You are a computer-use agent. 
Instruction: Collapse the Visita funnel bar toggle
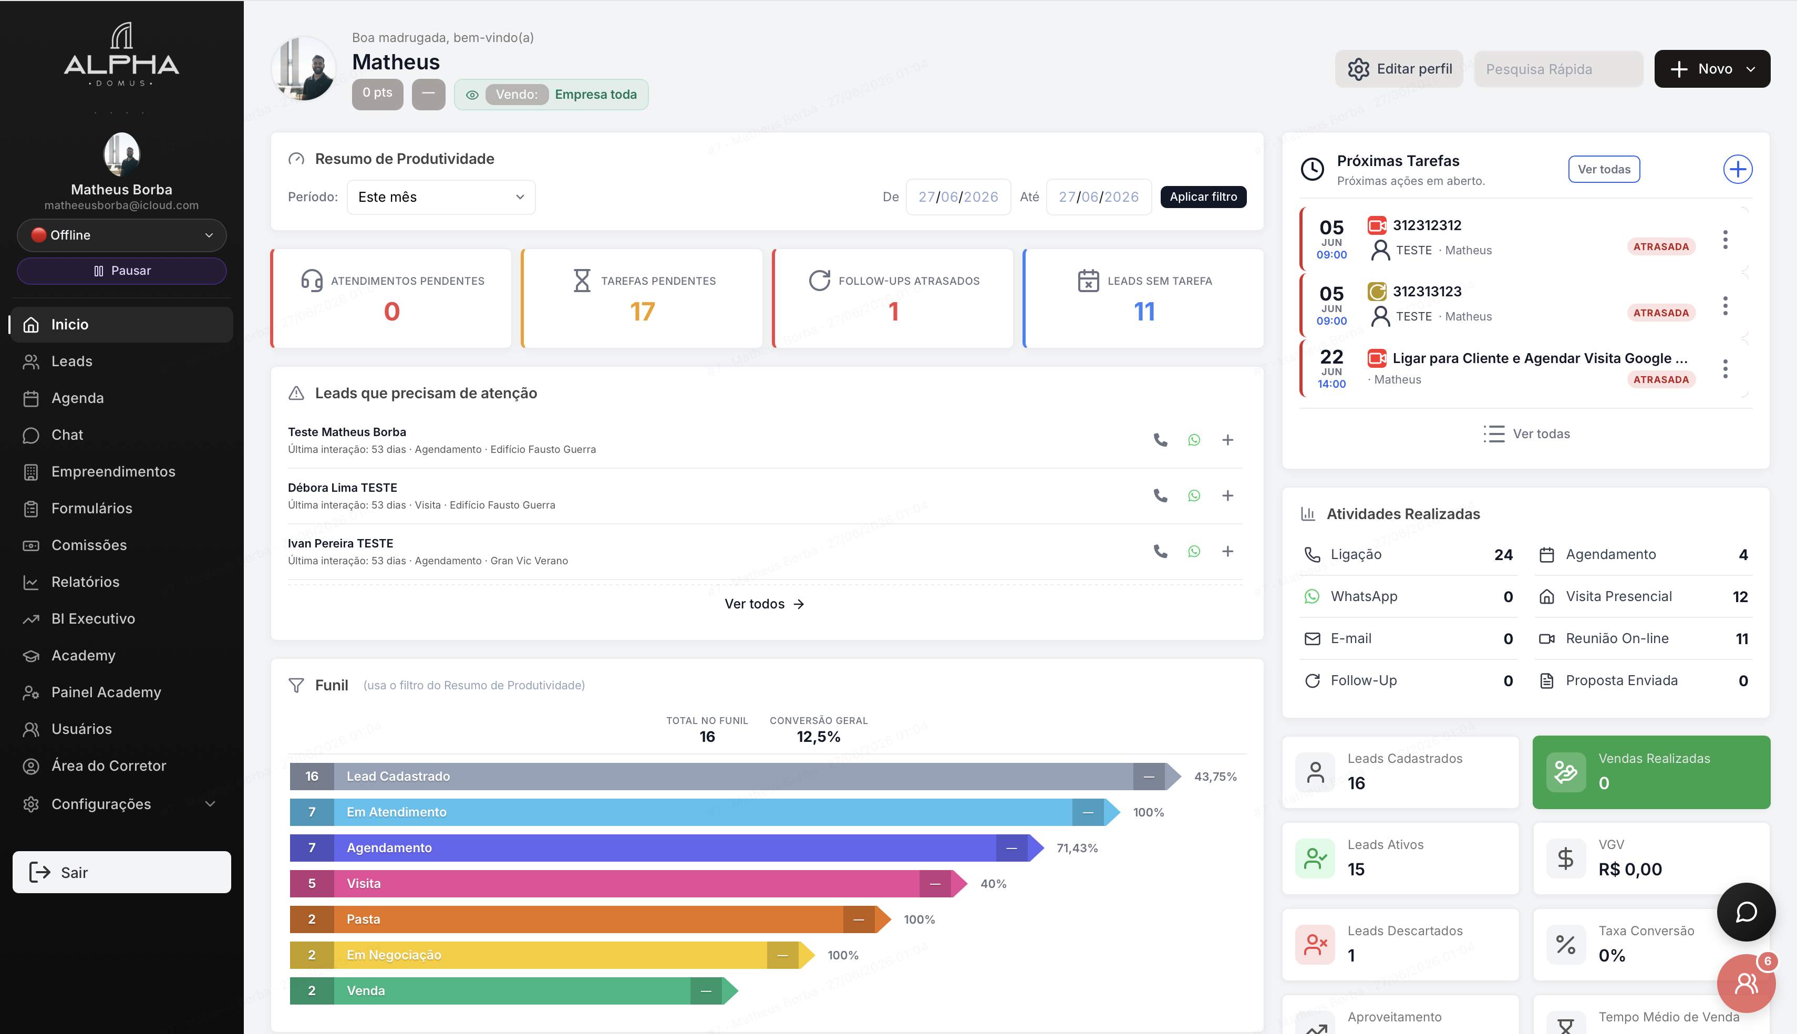934,883
